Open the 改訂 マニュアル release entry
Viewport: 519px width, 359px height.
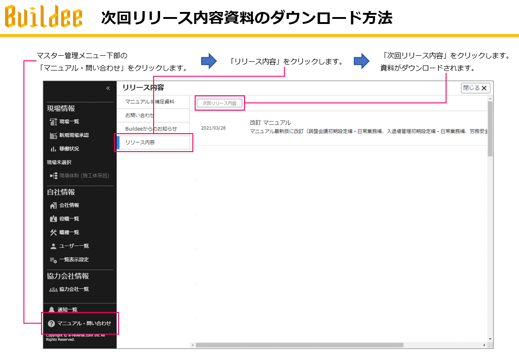[x=270, y=123]
